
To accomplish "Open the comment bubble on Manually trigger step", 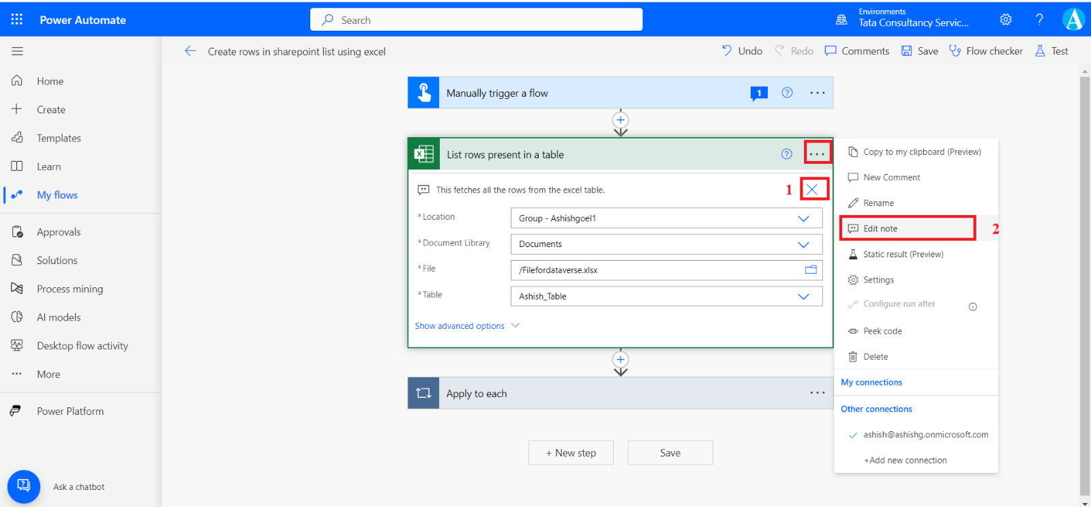I will (759, 93).
